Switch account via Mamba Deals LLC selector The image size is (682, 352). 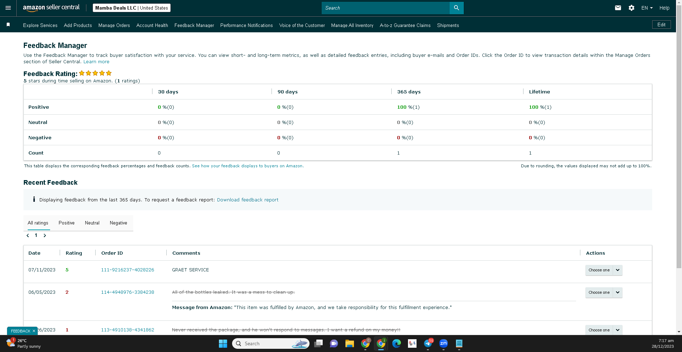pos(131,8)
